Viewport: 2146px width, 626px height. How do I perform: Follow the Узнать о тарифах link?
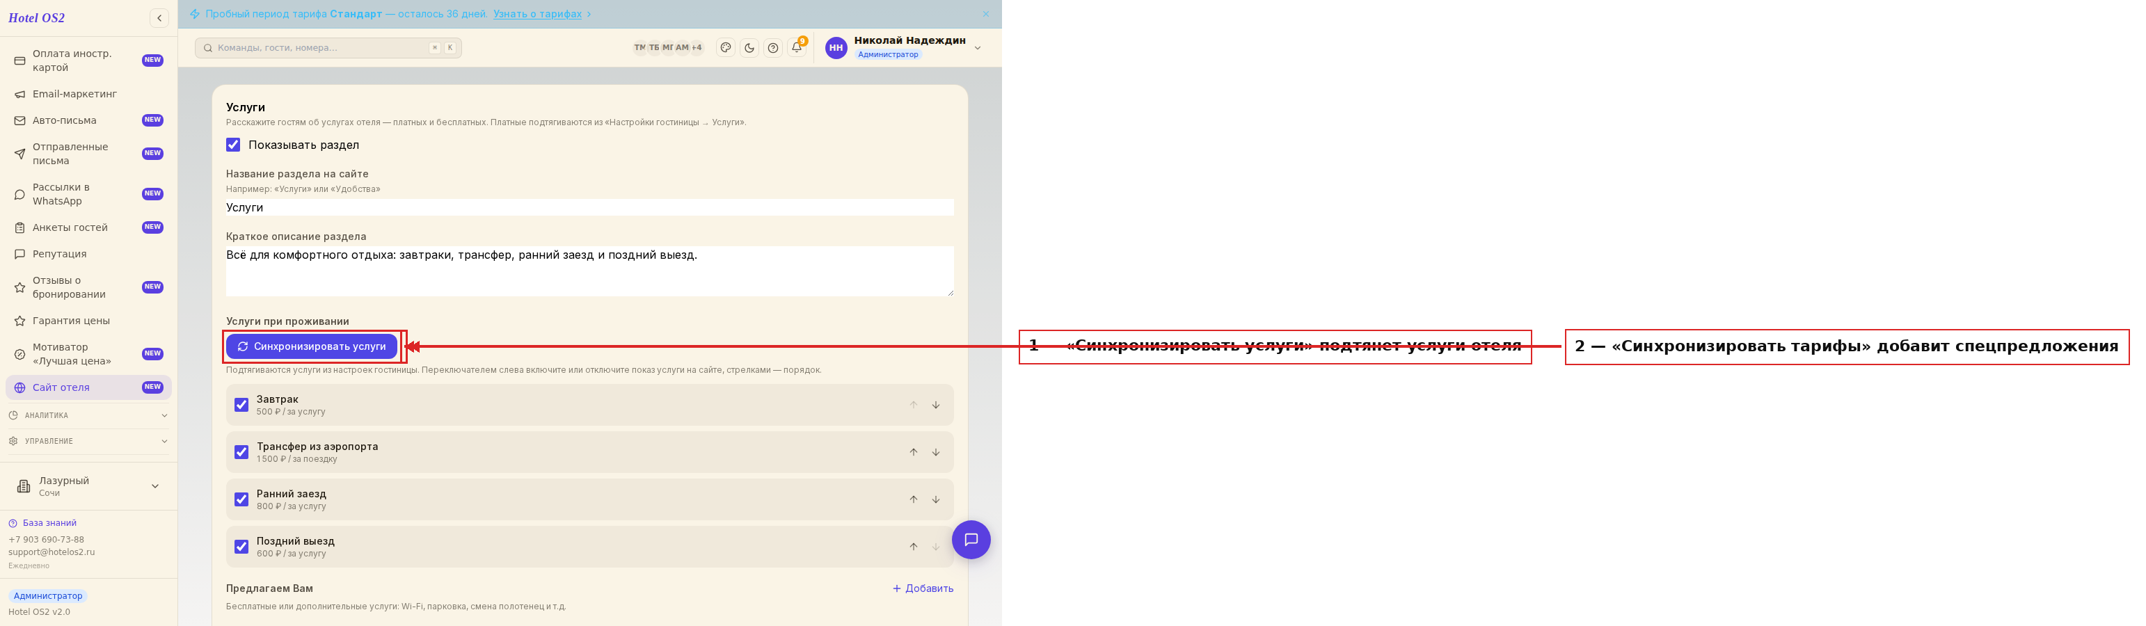pyautogui.click(x=537, y=14)
